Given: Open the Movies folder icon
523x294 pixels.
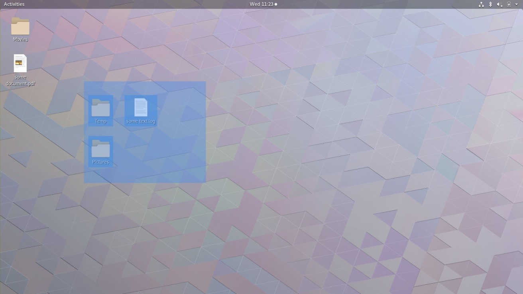Looking at the screenshot, I should click(x=20, y=26).
